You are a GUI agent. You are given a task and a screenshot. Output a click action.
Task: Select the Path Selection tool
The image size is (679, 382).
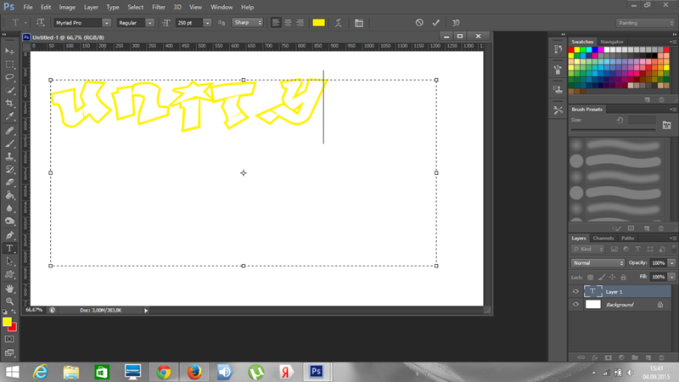coord(9,261)
